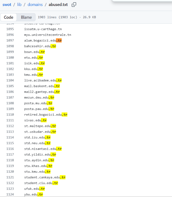Click the issatm.u-carthage.tn line
The image size is (172, 197).
coord(43,29)
